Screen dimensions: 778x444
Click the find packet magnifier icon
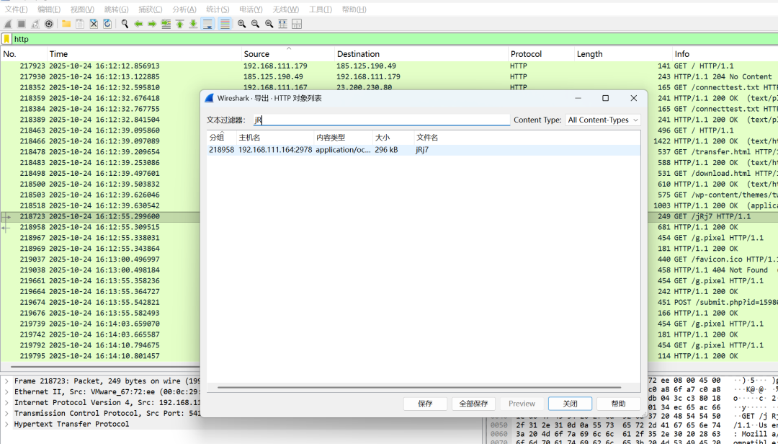(125, 24)
